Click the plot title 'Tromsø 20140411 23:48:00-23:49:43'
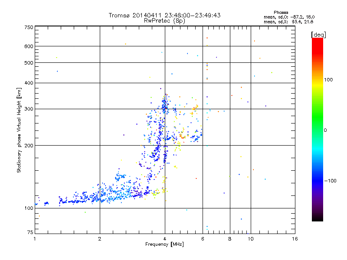The height and width of the screenshot is (260, 347). pyautogui.click(x=164, y=15)
